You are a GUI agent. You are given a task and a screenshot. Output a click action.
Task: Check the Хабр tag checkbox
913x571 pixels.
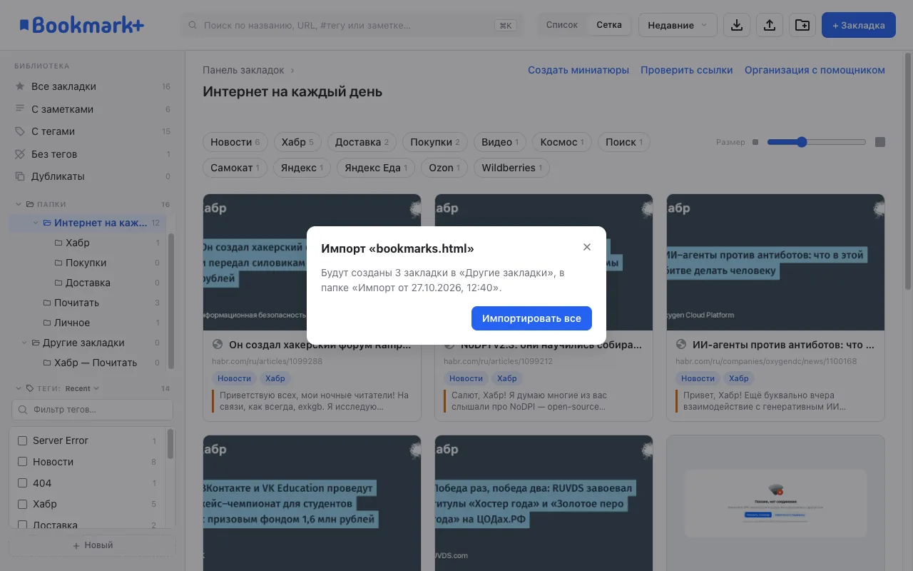pyautogui.click(x=22, y=504)
